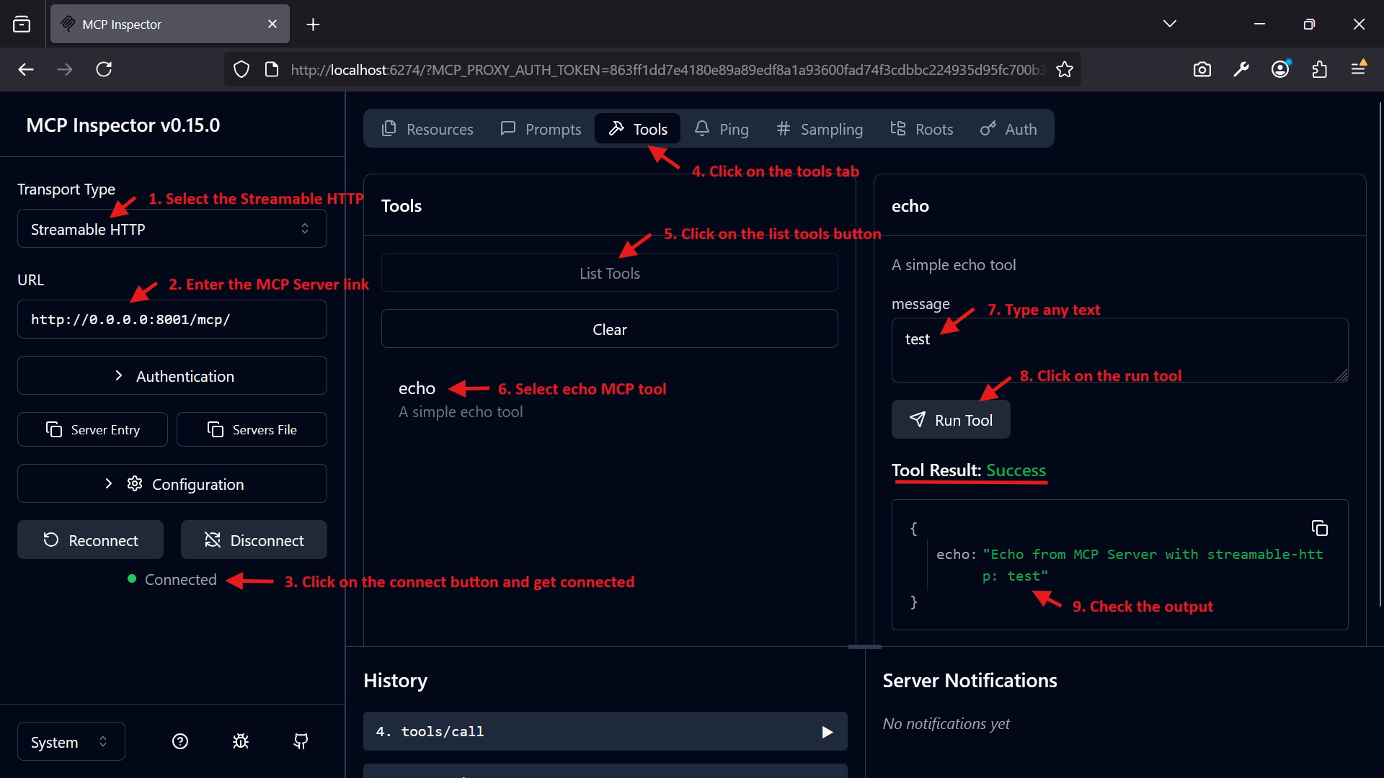The width and height of the screenshot is (1384, 778).
Task: Go forward in browser history
Action: click(x=65, y=69)
